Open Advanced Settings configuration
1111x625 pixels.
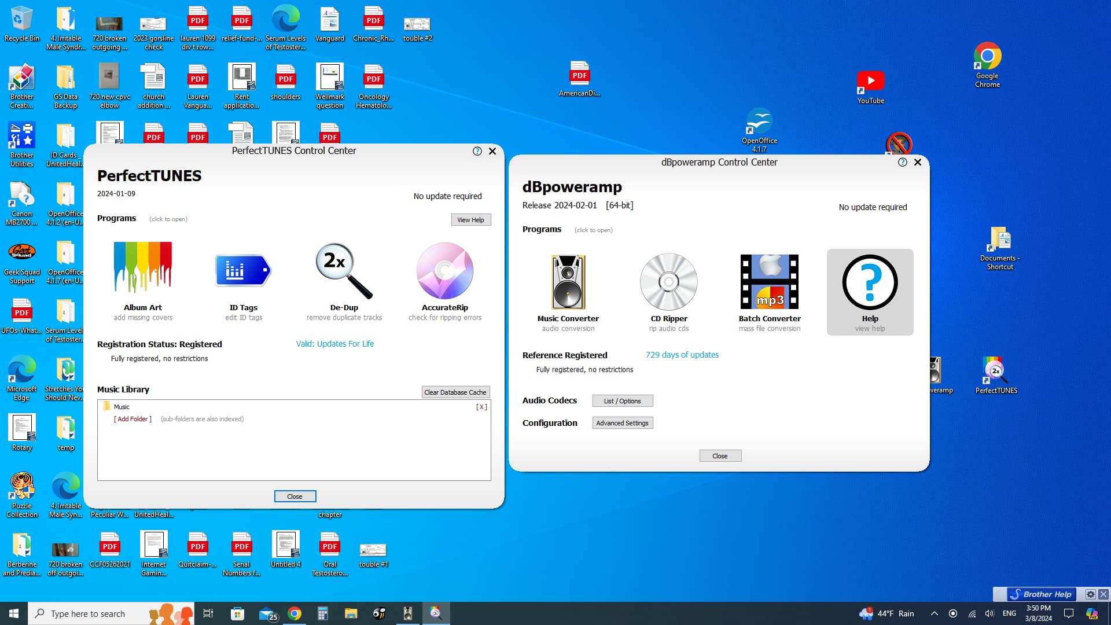tap(623, 423)
